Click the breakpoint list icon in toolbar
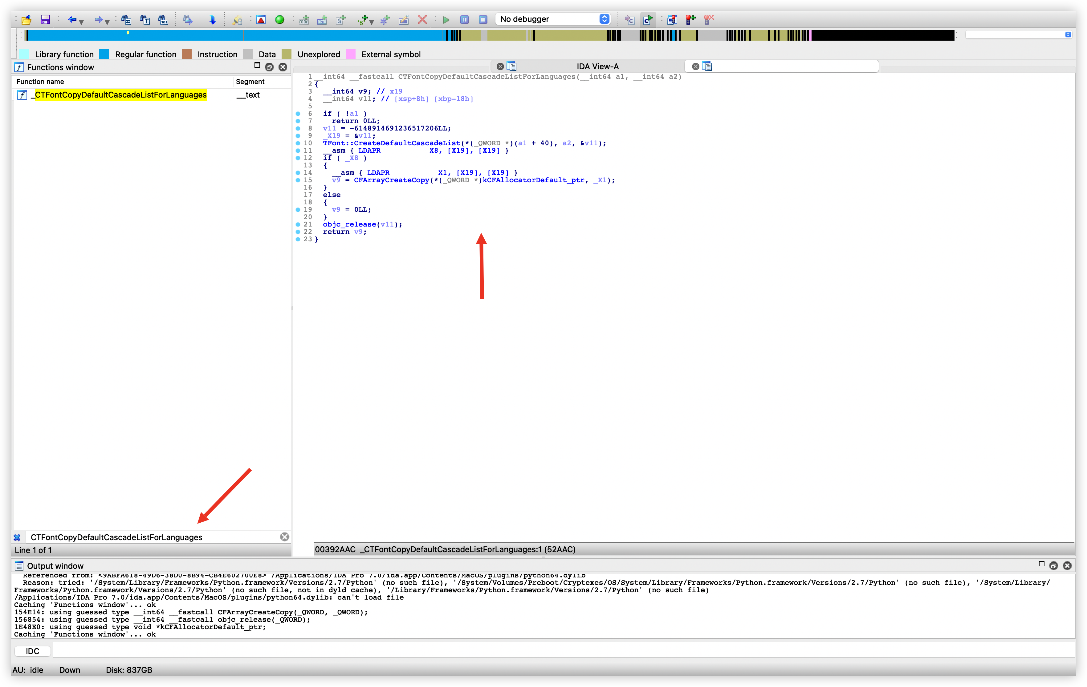Screen dimensions: 1087x687 672,19
